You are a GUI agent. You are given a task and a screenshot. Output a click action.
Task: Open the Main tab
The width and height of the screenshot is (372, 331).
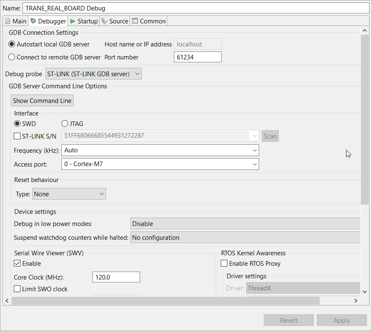coord(15,21)
